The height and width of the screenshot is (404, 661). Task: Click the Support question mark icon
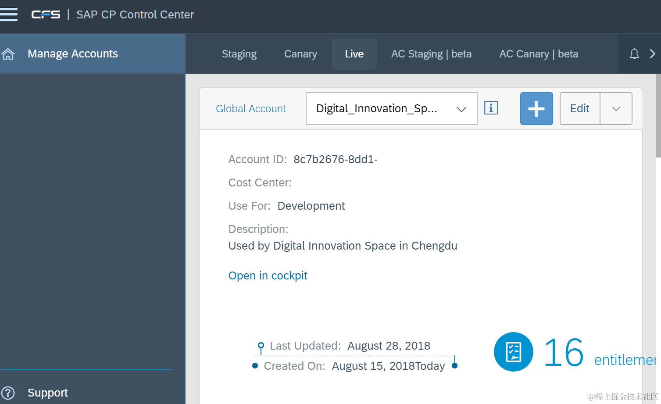pyautogui.click(x=8, y=393)
